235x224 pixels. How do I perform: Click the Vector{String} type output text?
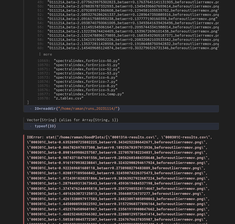(x=73, y=120)
